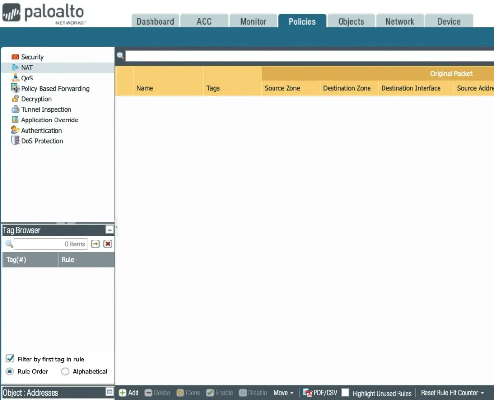Enable Highlight Unused Rules checkbox

pos(345,393)
